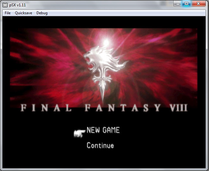Open the Debug menu

42,13
